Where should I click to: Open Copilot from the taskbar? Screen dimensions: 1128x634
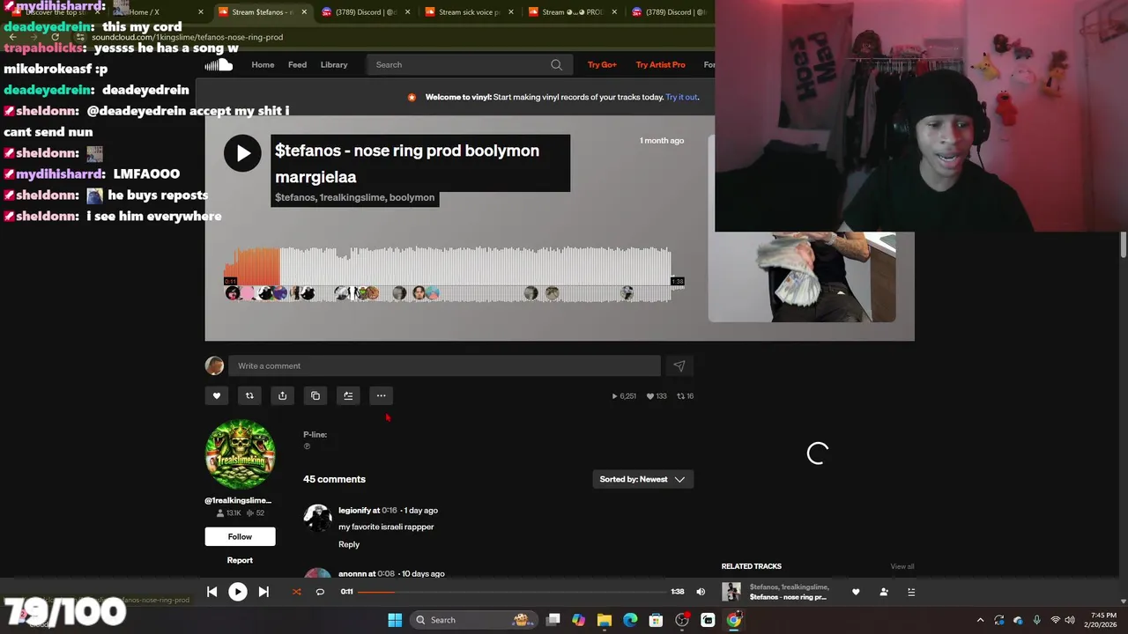[x=578, y=620]
